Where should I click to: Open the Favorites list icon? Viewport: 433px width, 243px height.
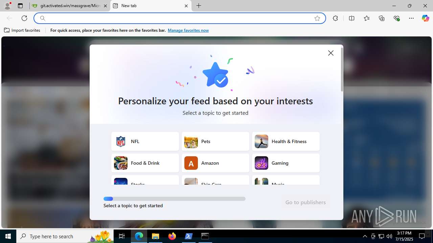(367, 18)
